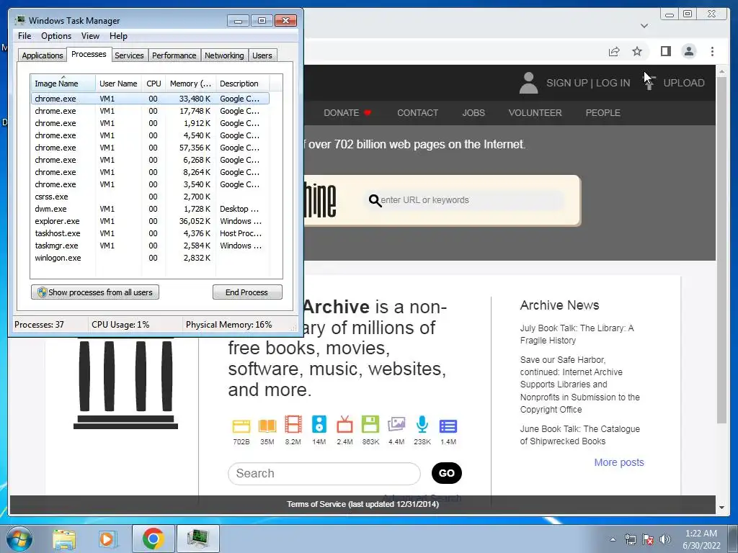This screenshot has width=738, height=553.
Task: Open Windows Explorer from the taskbar
Action: click(x=64, y=539)
